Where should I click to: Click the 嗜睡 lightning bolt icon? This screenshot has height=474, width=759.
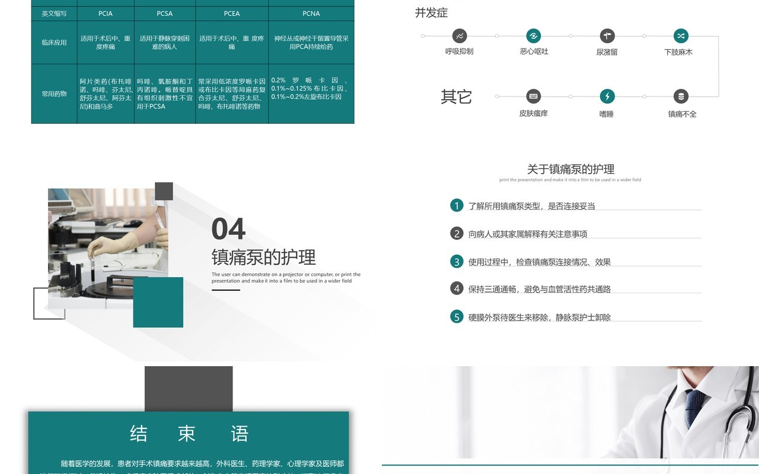click(607, 96)
